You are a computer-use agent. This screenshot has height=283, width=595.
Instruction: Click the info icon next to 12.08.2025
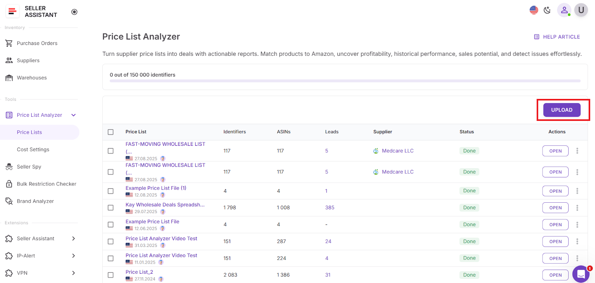163,195
